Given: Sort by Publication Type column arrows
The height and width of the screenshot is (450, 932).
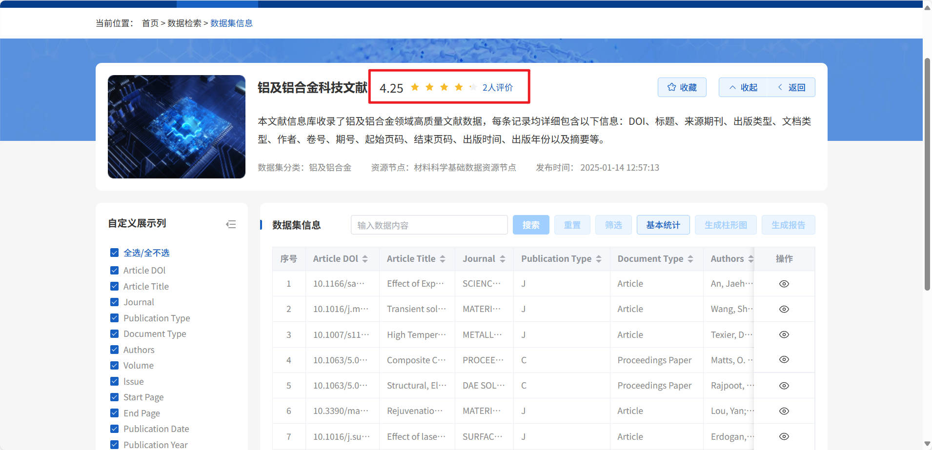Looking at the screenshot, I should [x=599, y=259].
